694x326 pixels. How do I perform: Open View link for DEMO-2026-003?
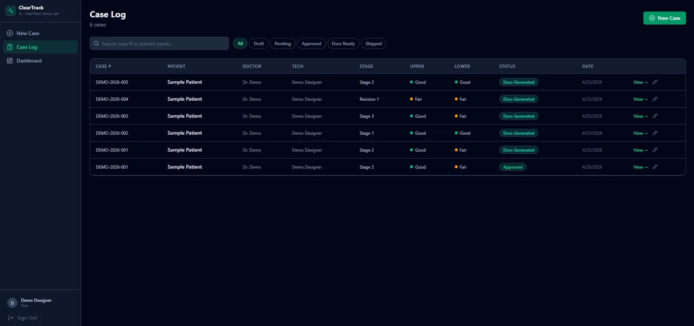click(x=640, y=116)
